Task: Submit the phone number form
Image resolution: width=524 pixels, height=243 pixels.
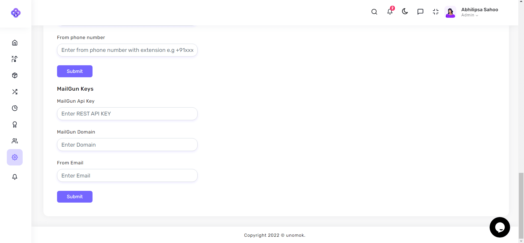Action: pyautogui.click(x=75, y=71)
